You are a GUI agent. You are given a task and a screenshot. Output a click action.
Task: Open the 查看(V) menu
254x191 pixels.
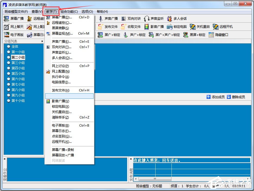pos(37,12)
